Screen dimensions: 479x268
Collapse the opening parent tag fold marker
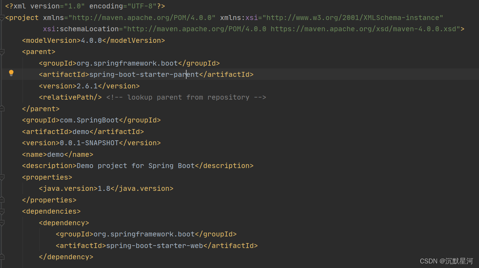[2, 52]
